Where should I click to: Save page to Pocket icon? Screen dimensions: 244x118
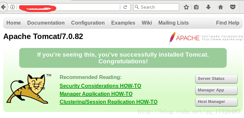(x=233, y=7)
